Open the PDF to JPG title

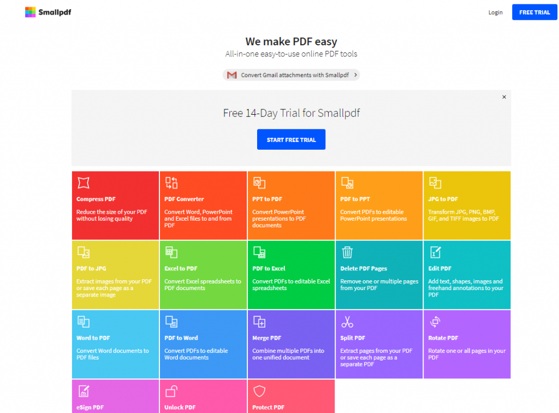click(91, 269)
